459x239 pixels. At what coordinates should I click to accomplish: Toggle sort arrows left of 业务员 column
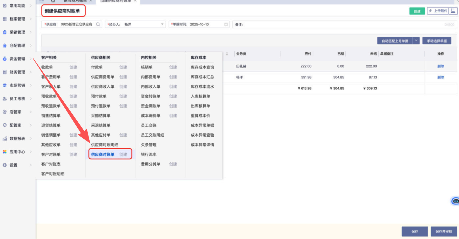(x=227, y=54)
